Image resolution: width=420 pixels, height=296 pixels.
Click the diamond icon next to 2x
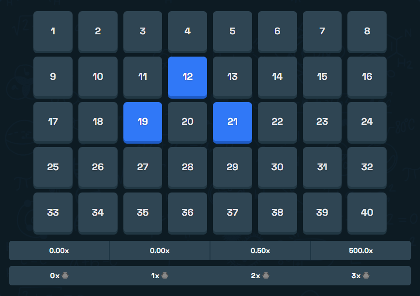(x=265, y=276)
